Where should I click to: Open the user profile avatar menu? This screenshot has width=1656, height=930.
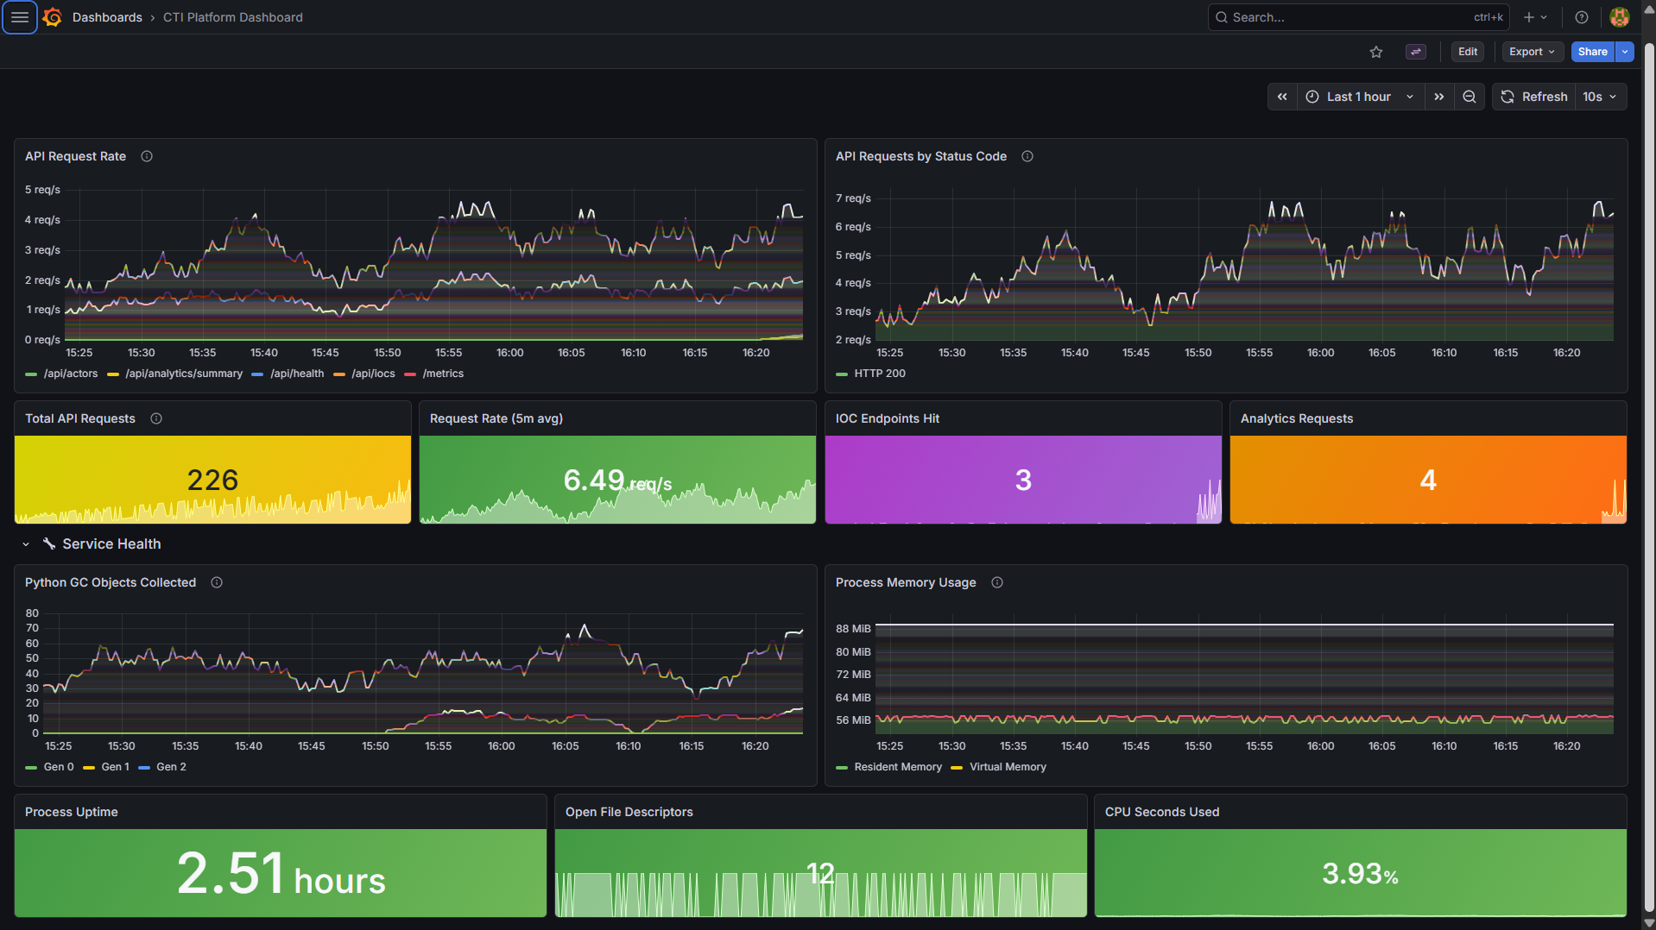pos(1619,17)
